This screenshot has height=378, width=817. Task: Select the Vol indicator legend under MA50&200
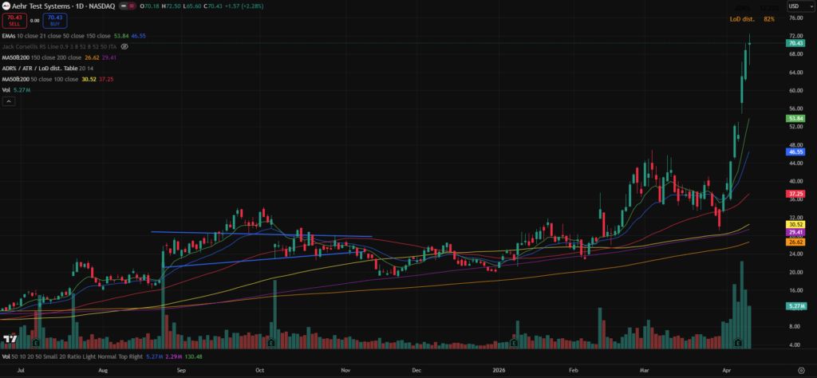[6, 91]
